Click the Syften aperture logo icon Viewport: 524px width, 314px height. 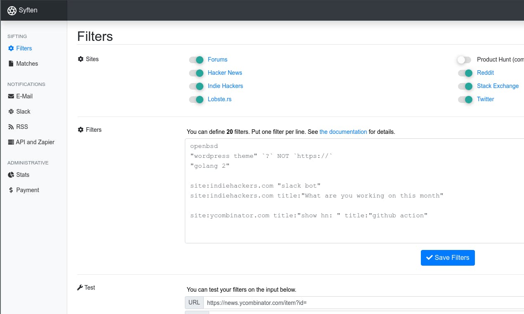tap(12, 10)
